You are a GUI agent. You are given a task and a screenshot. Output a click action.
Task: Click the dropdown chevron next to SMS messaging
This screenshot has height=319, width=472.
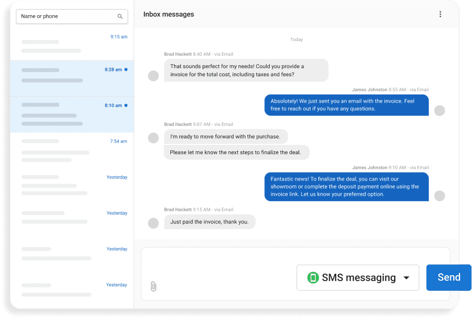[x=405, y=277]
